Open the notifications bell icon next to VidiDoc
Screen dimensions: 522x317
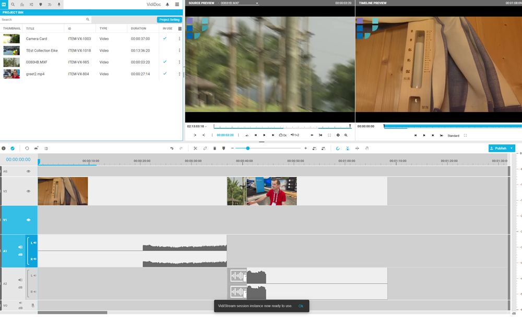166,4
